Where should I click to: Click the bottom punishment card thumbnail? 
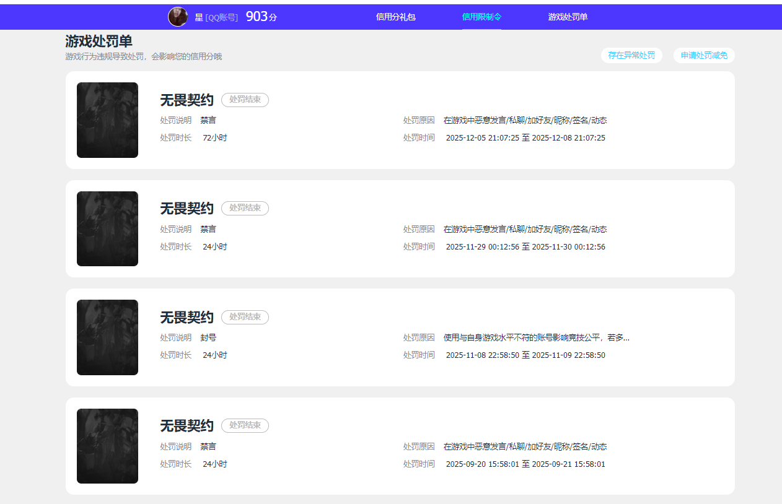coord(107,446)
